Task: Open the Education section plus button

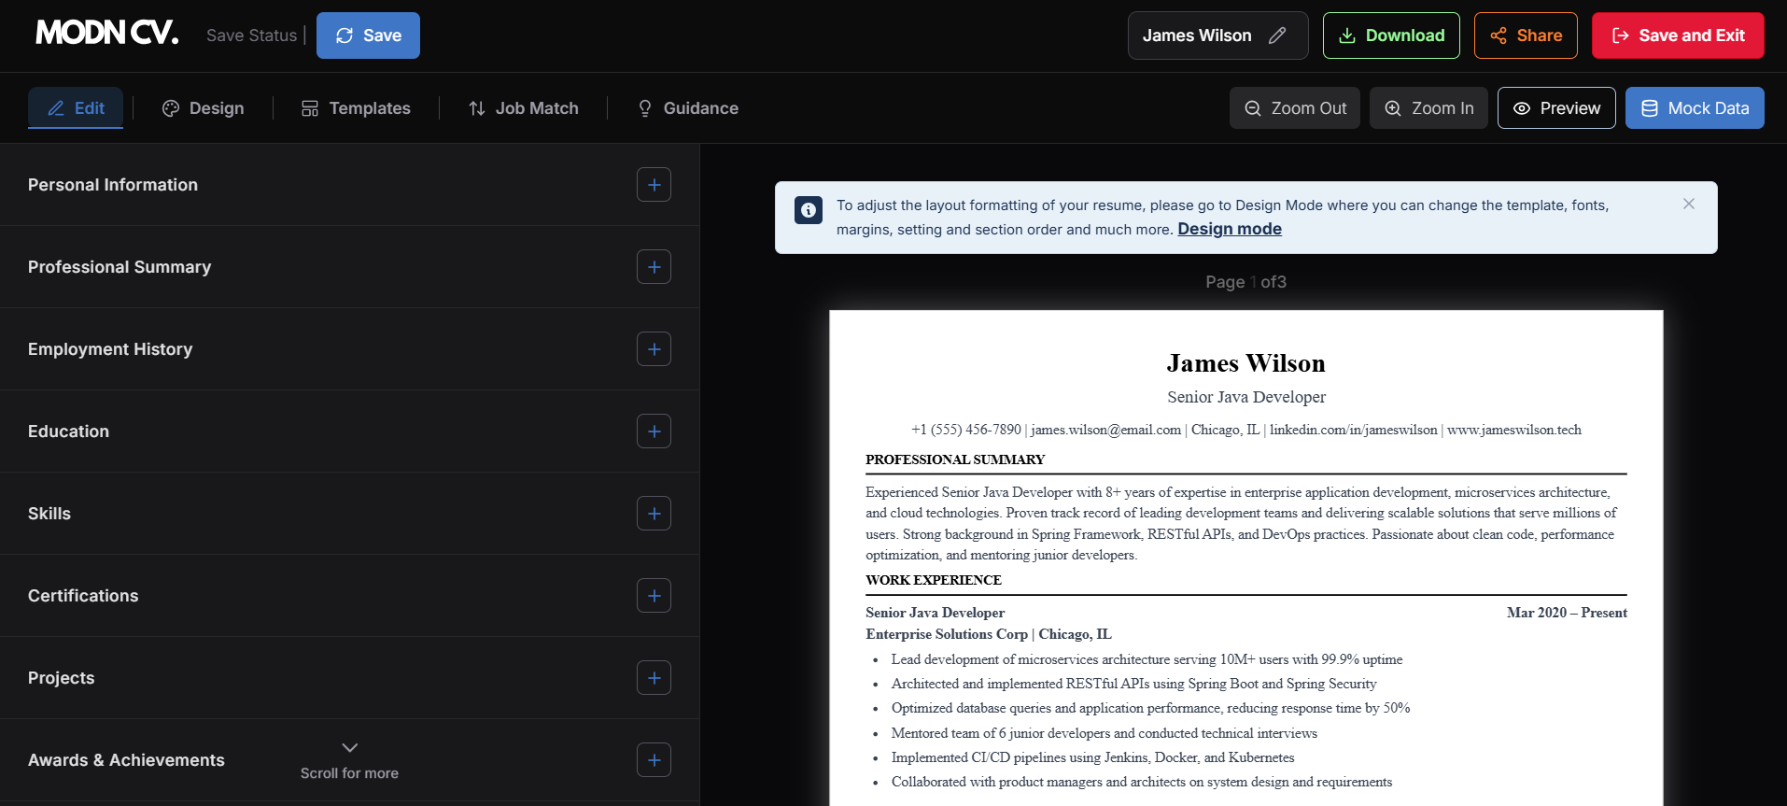Action: (654, 431)
